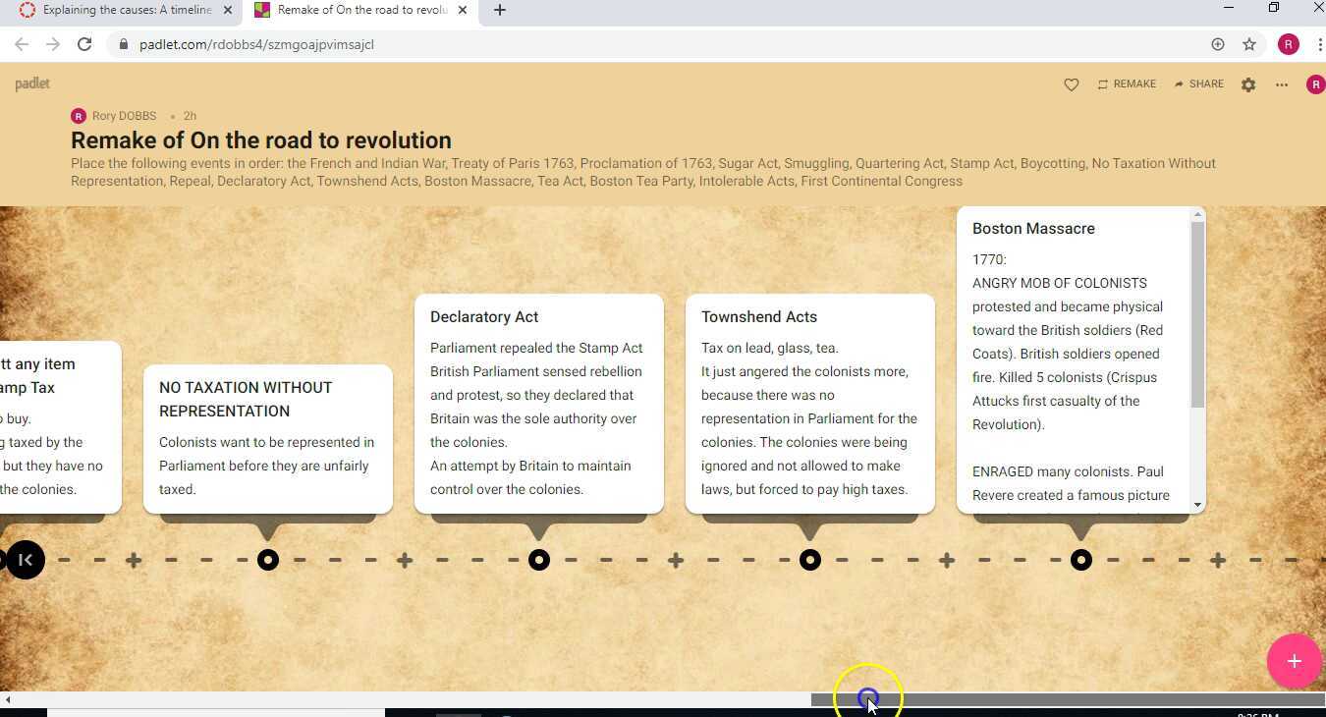Bookmark the page using the star icon
The height and width of the screenshot is (717, 1326).
[x=1249, y=44]
